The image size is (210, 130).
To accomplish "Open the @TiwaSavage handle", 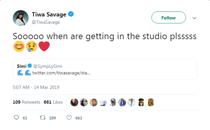I will (x=46, y=22).
